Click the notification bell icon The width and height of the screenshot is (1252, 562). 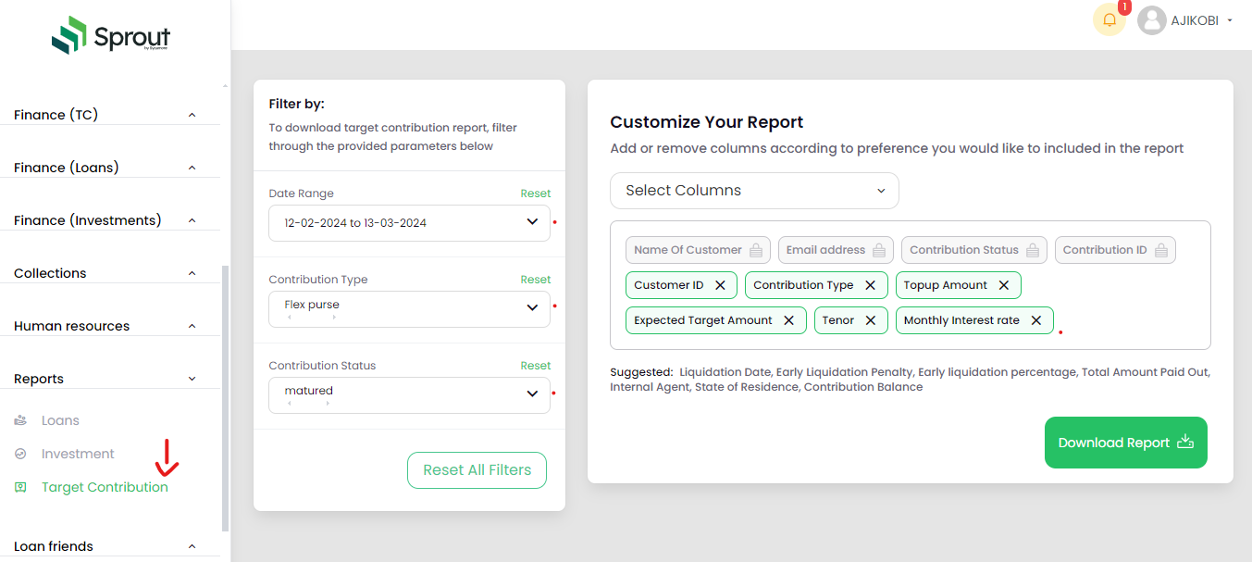pos(1109,20)
